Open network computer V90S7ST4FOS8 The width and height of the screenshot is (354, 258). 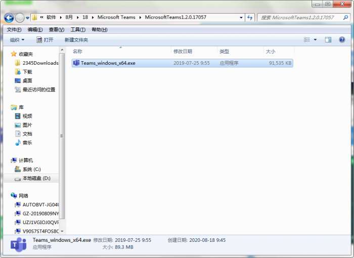click(40, 231)
